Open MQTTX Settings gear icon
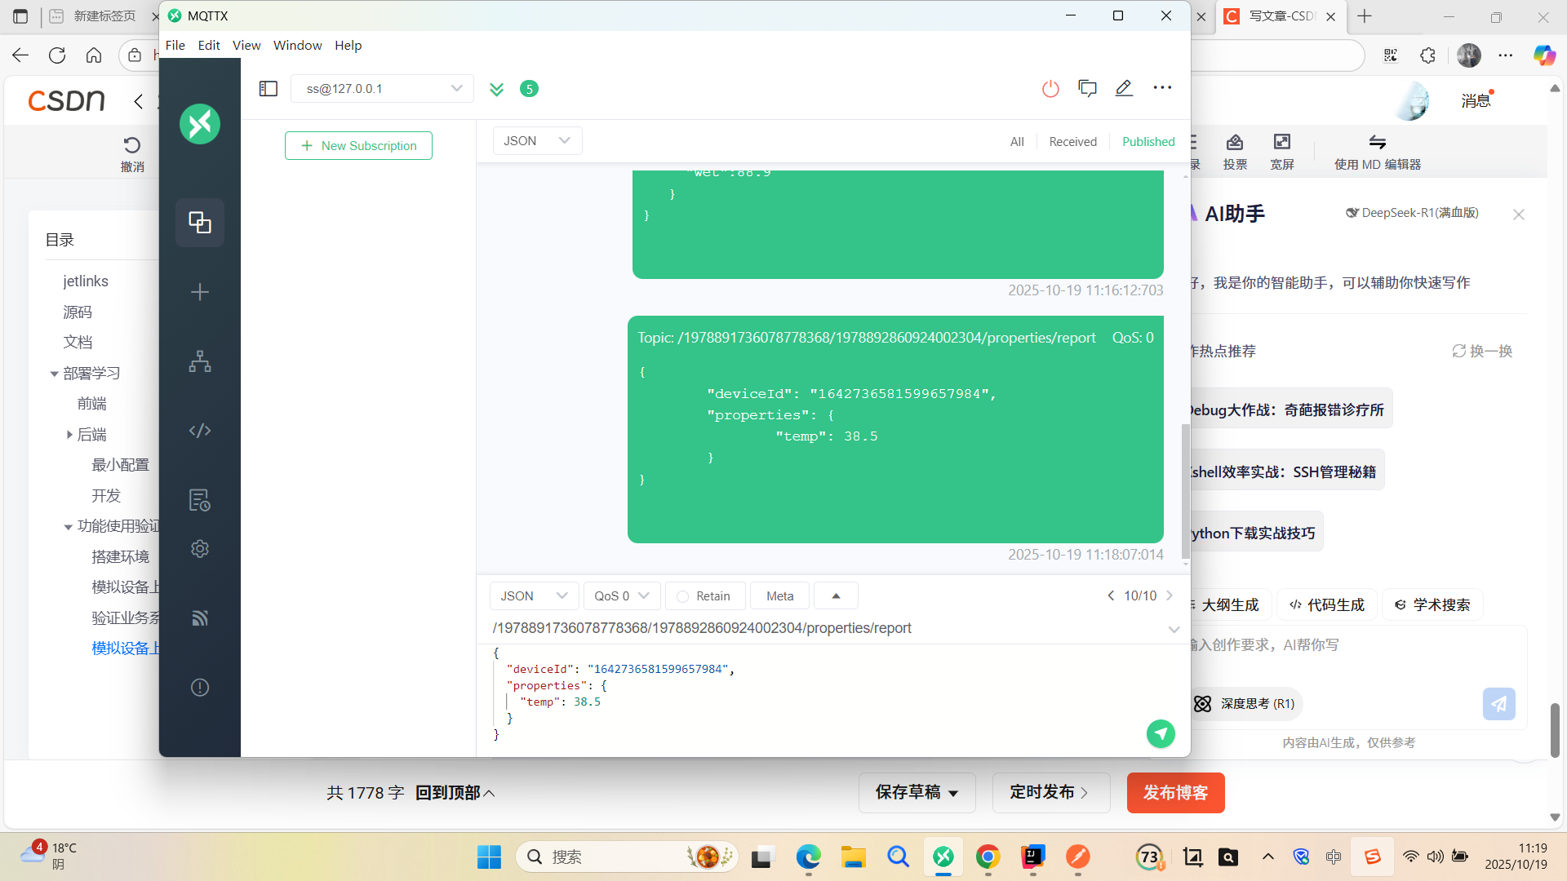This screenshot has height=881, width=1567. [x=200, y=549]
